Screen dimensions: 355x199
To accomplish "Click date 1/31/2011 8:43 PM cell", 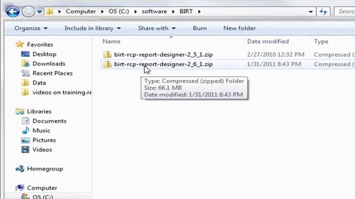I will pos(274,64).
